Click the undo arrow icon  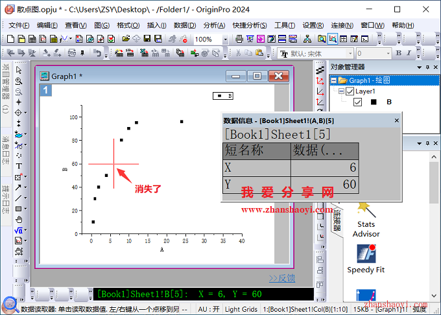[x=97, y=53]
